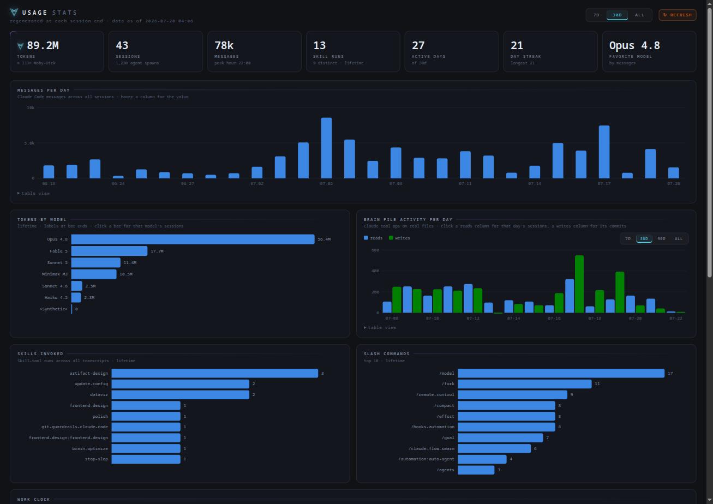This screenshot has height=504, width=713.
Task: Click the Sonnet 4.6 token bar
Action: tap(77, 286)
